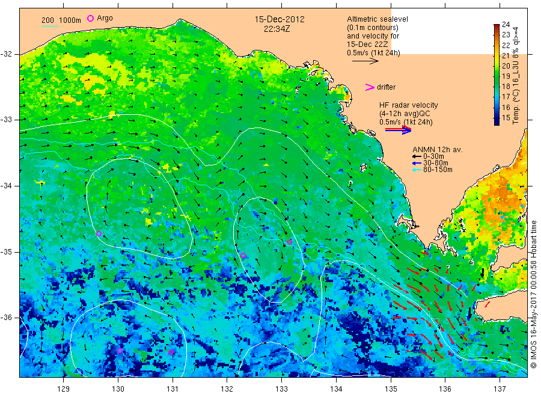The image size is (541, 397).
Task: Click the 130 longitude axis label
Action: tap(118, 389)
